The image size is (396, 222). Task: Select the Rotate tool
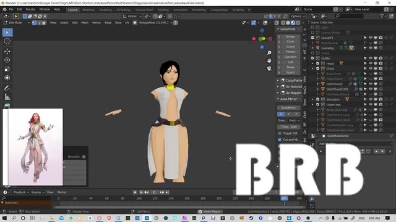click(7, 60)
